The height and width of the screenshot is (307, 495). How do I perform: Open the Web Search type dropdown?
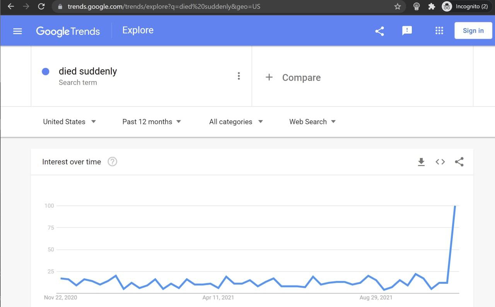point(312,122)
